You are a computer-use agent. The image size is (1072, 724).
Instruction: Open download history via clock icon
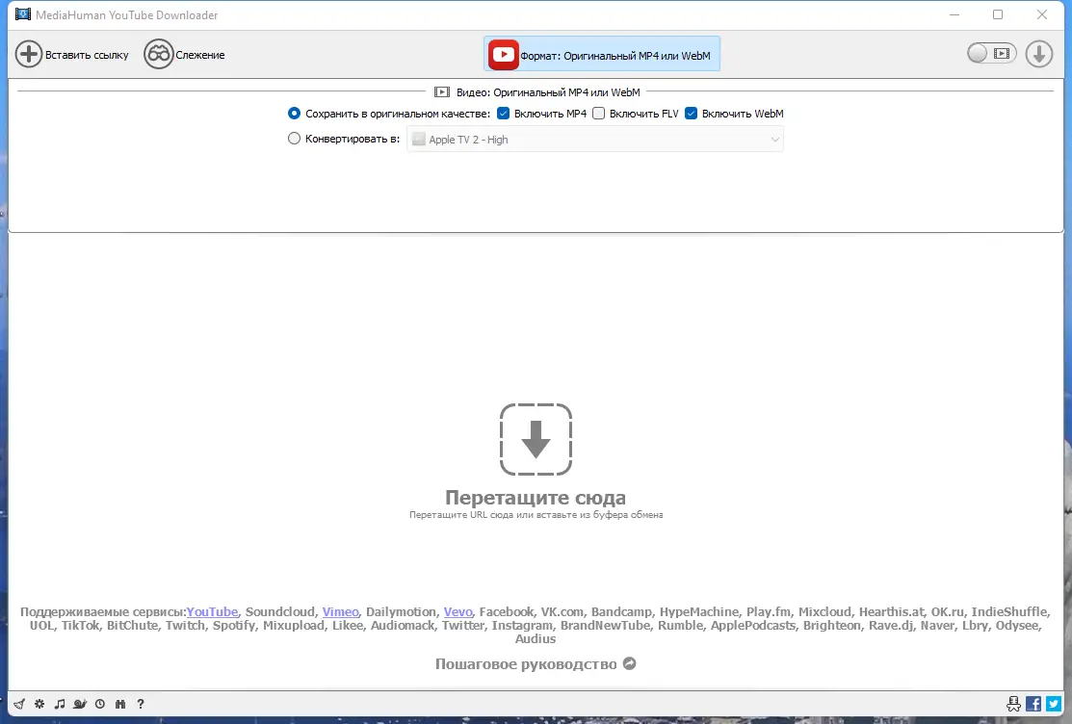pos(99,704)
